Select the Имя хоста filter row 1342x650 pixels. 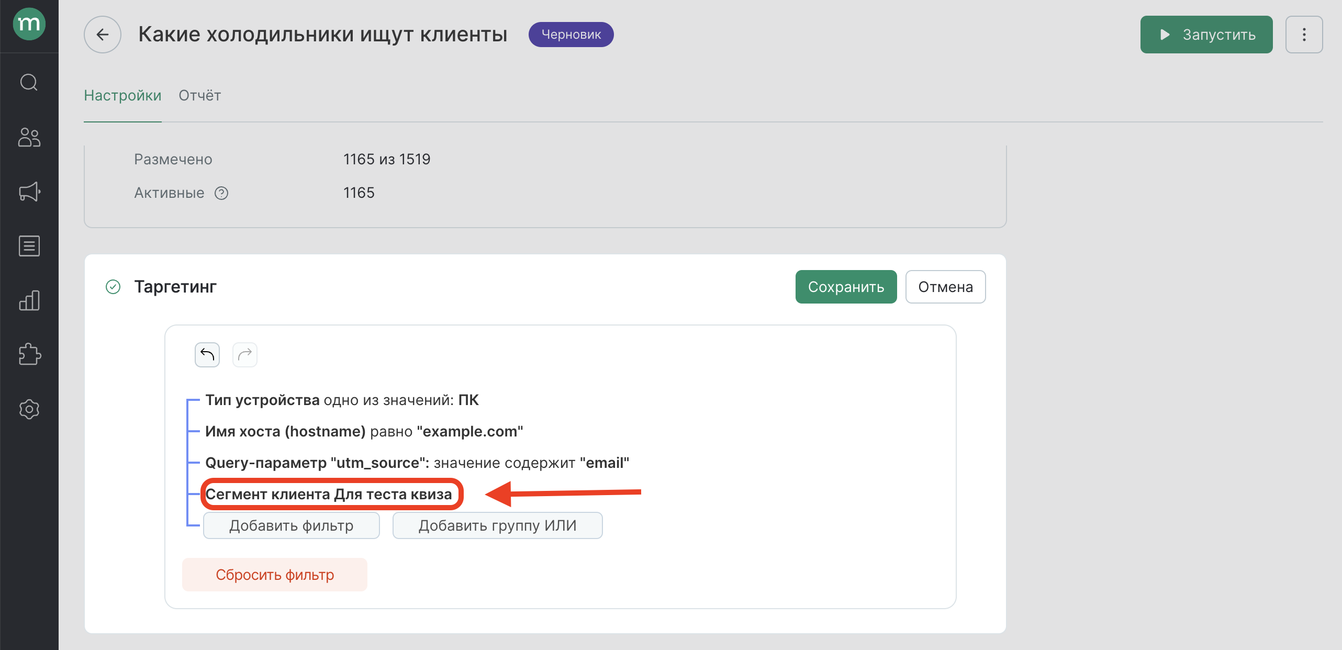tap(364, 431)
